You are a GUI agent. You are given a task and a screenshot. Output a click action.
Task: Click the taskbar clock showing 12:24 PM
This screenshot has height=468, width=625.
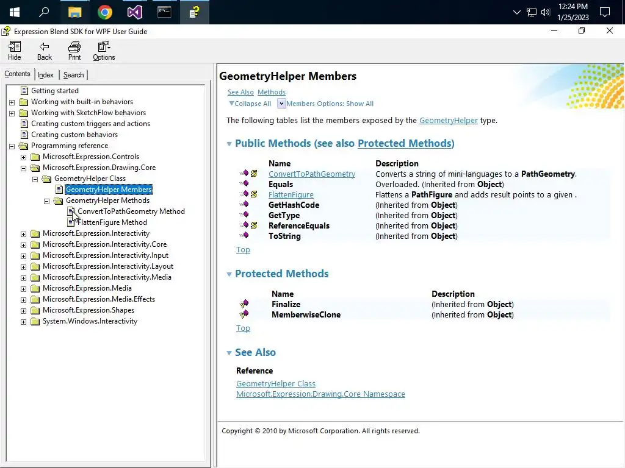(573, 12)
